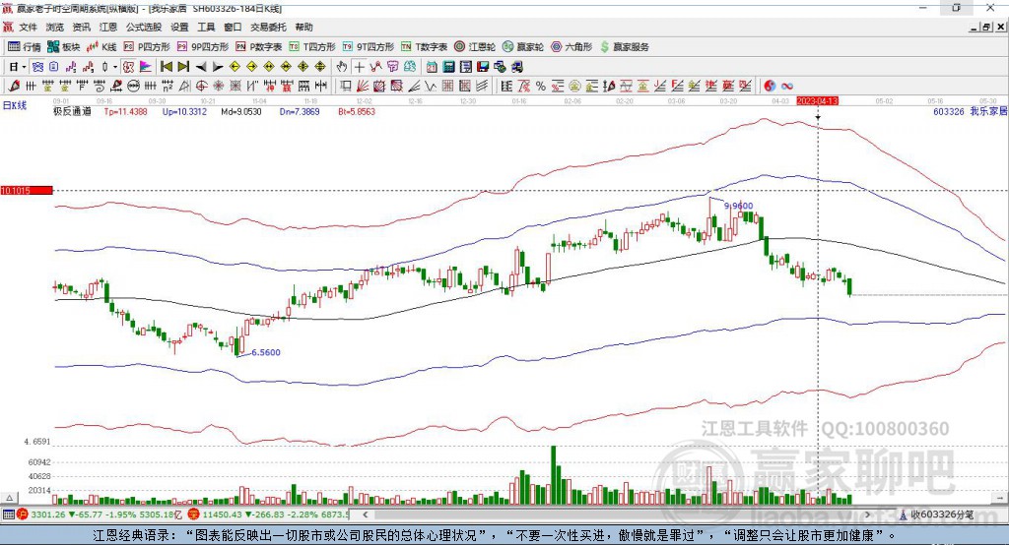Jump to first bar icon
The image size is (1009, 545).
166,67
